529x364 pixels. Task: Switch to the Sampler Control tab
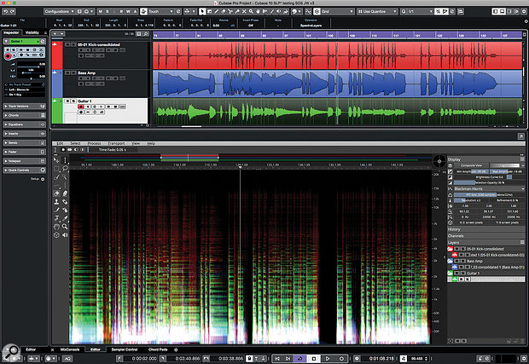(x=125, y=350)
